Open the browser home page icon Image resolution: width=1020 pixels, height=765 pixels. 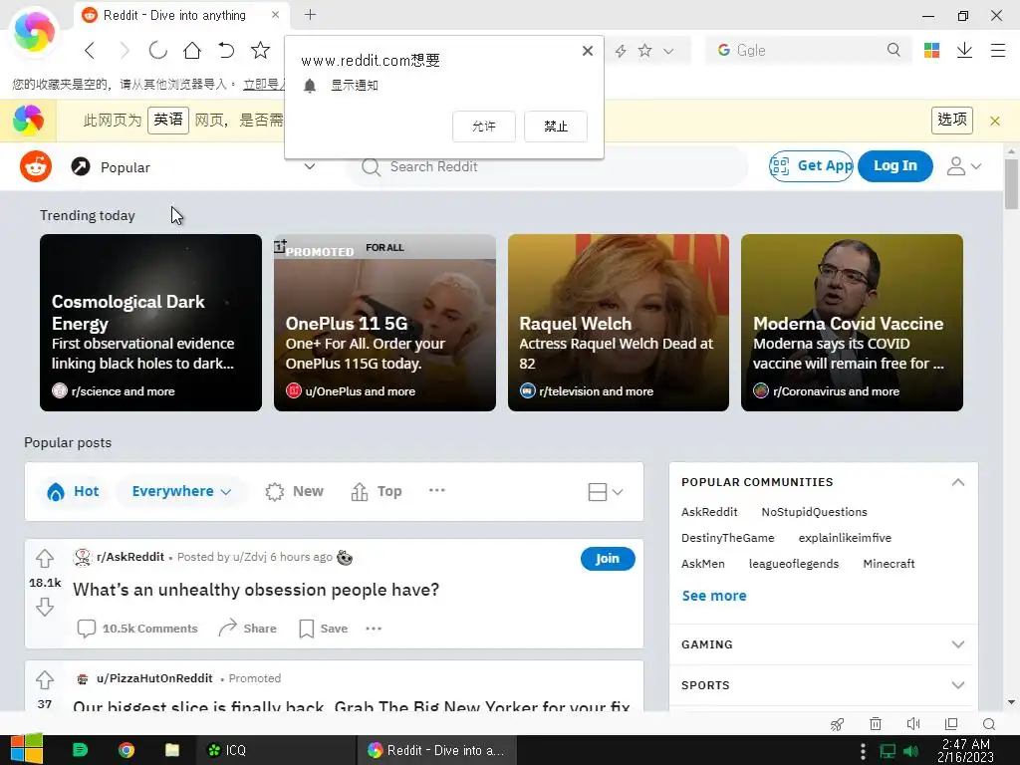[x=192, y=50]
